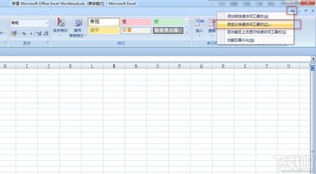Screen dimensions: 316x174
Task: Restore the workbook window inside Excel
Action: pyautogui.click(x=306, y=11)
